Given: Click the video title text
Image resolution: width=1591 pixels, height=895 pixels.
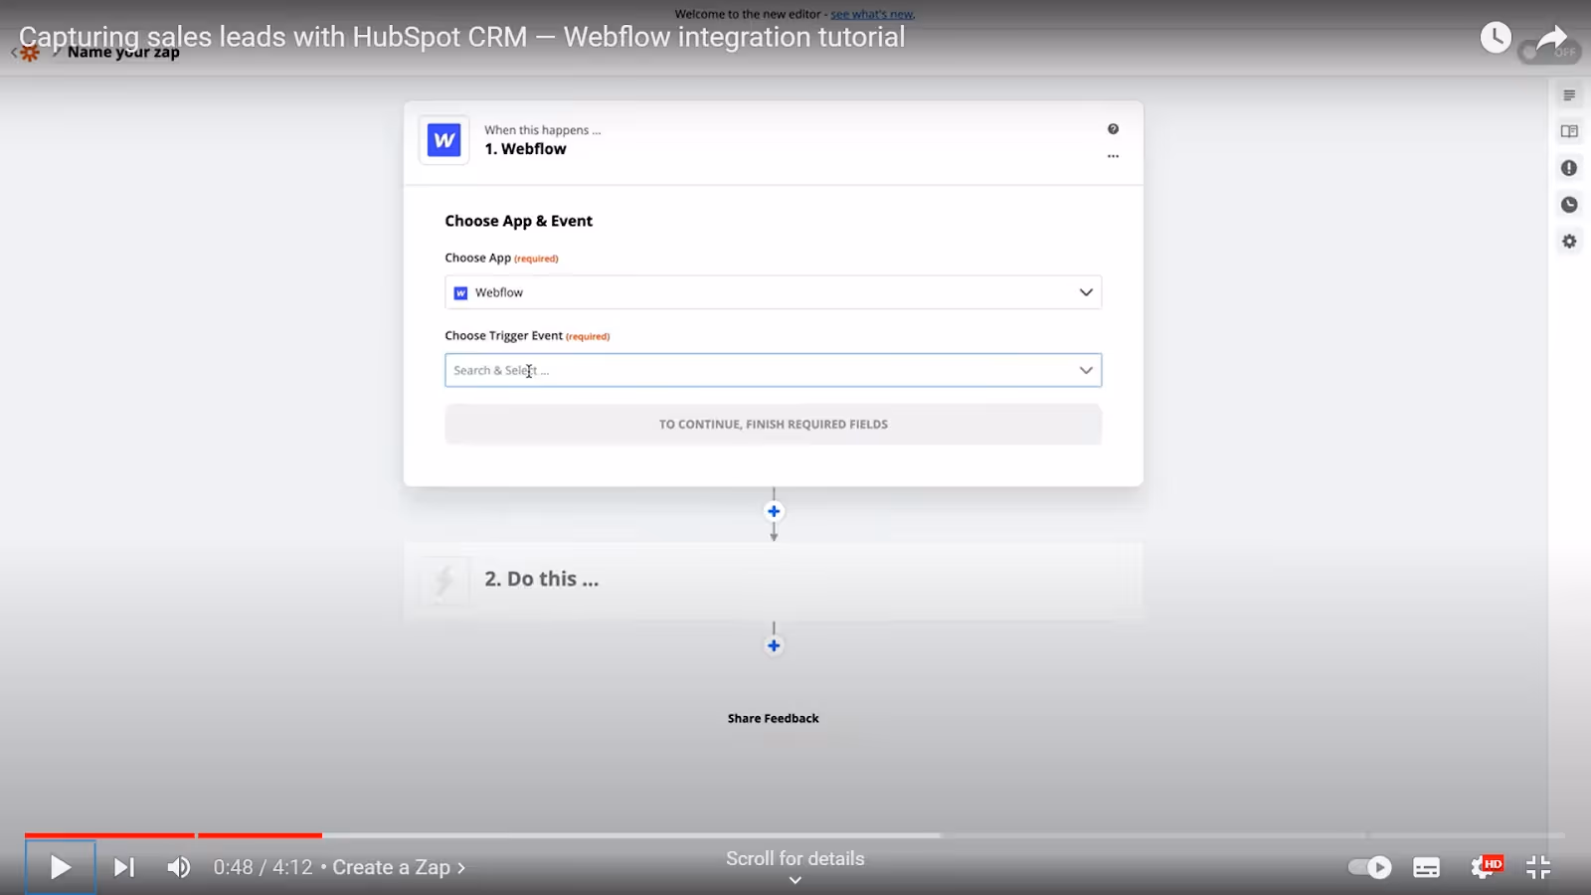Looking at the screenshot, I should 462,37.
